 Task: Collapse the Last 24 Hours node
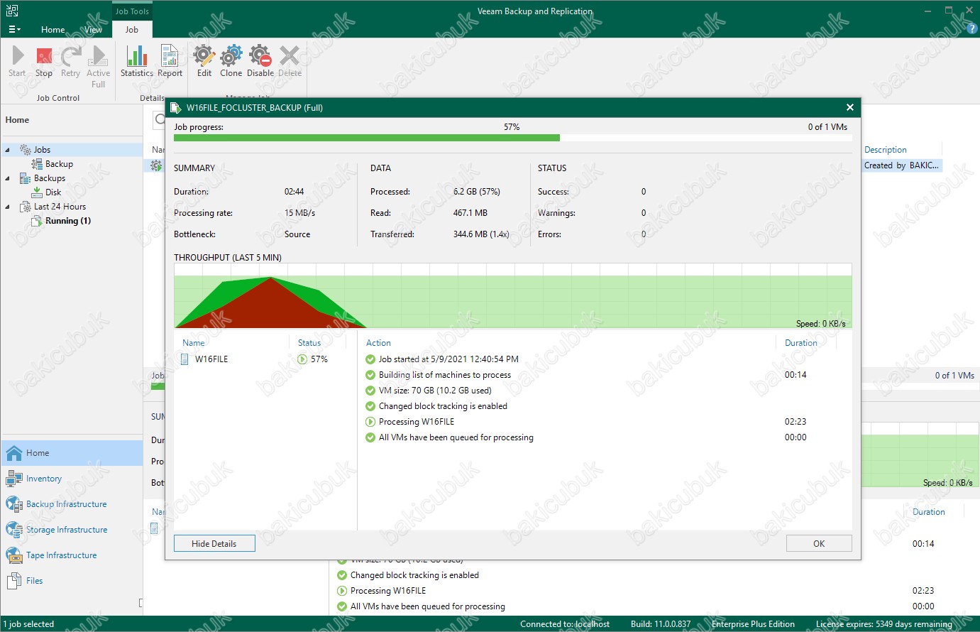pos(8,207)
